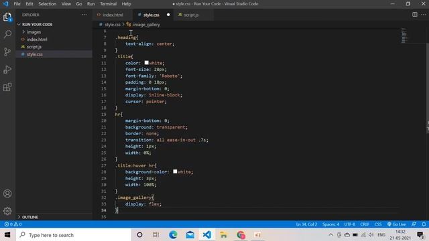
Task: Click the white swatch on background-color line
Action: click(x=175, y=171)
